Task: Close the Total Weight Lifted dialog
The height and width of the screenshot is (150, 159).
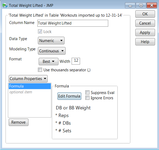Action: [x=152, y=5]
